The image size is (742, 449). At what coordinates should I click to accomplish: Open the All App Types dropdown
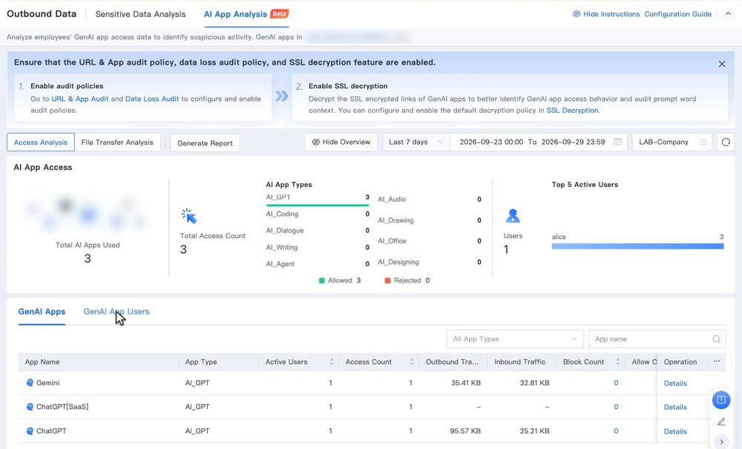[x=515, y=339]
